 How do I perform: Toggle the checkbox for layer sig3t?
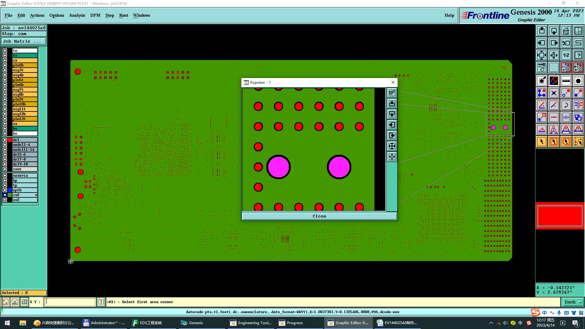click(x=5, y=70)
